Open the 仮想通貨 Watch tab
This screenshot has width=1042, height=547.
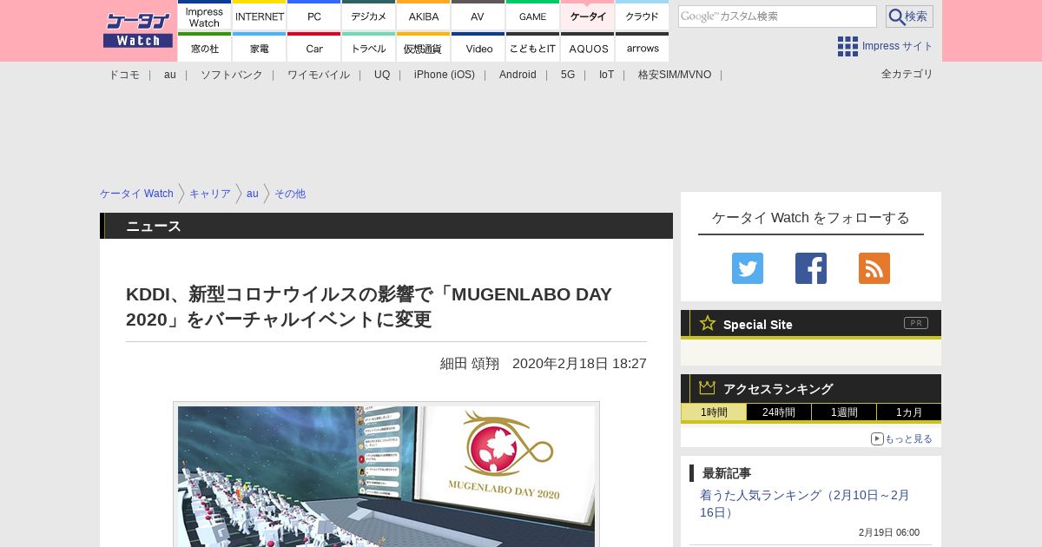(x=424, y=48)
